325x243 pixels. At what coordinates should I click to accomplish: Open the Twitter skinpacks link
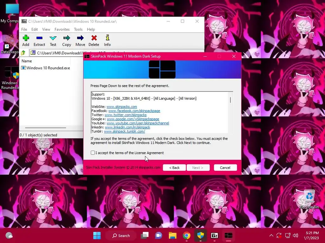(125, 115)
